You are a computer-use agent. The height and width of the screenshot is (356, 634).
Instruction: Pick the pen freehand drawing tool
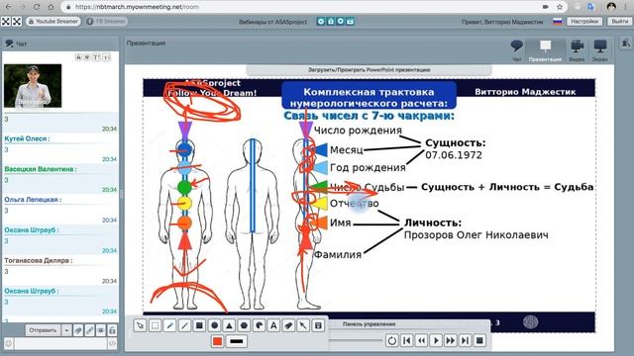tap(169, 325)
